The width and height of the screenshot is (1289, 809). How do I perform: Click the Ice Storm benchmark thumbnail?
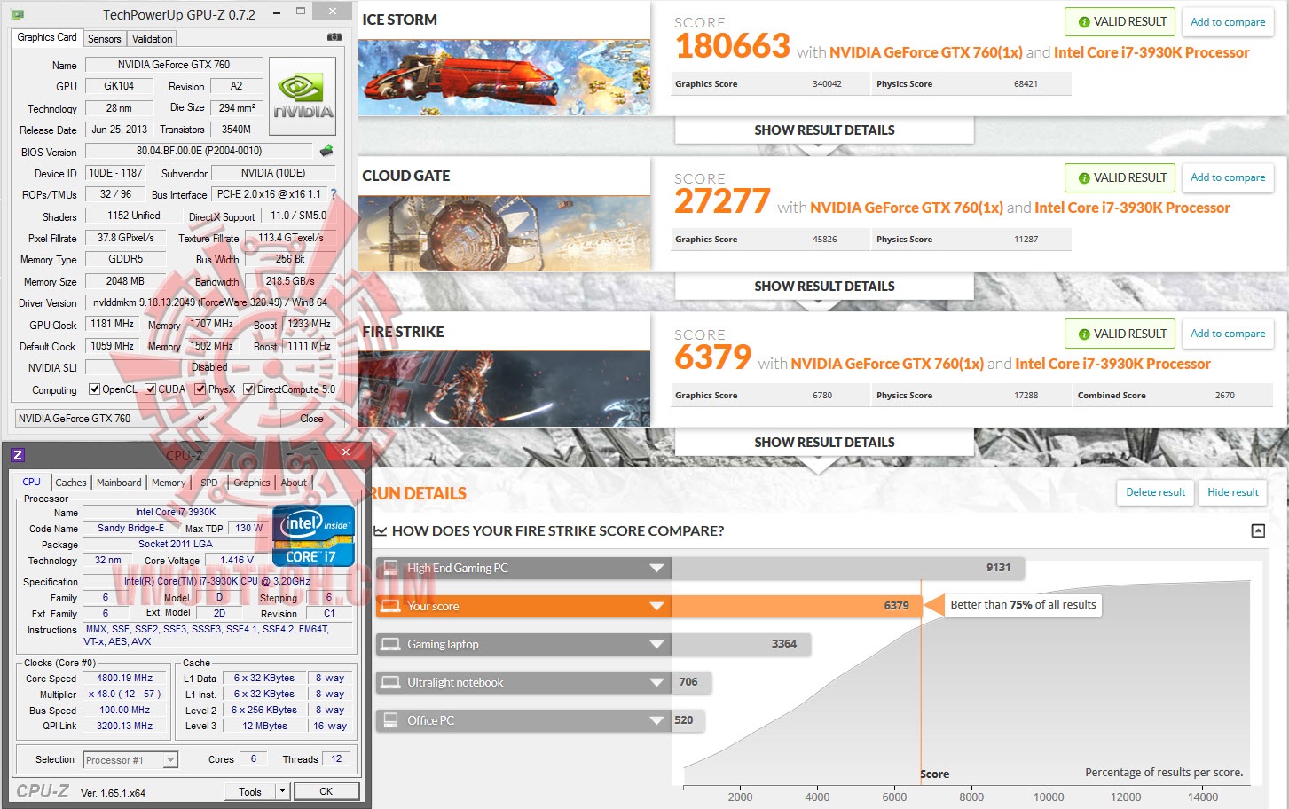point(504,77)
